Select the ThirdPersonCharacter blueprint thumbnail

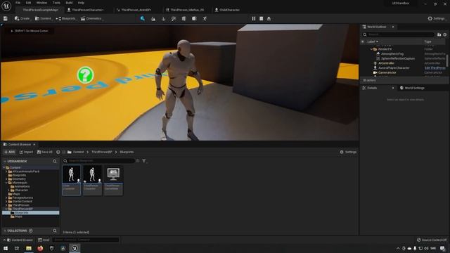92,180
